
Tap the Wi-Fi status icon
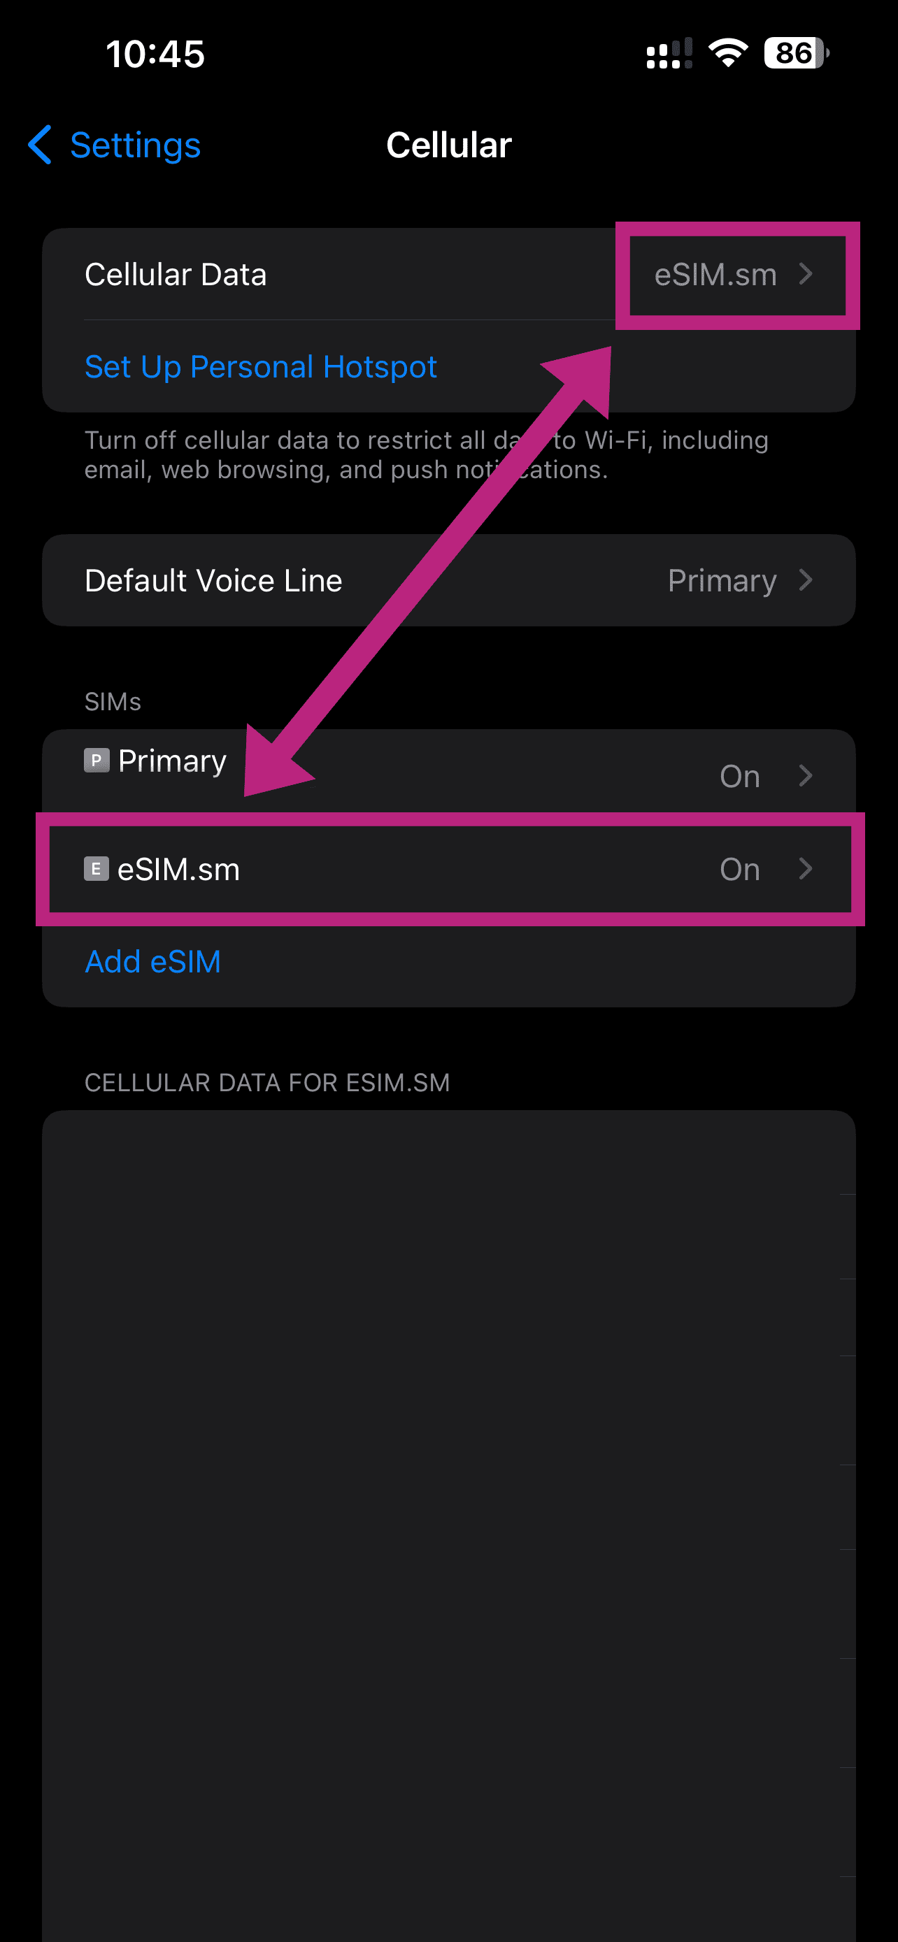click(x=727, y=54)
